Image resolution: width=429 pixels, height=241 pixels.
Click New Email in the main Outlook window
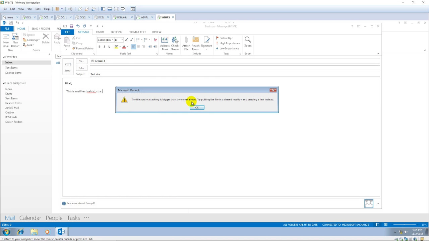pos(6,41)
